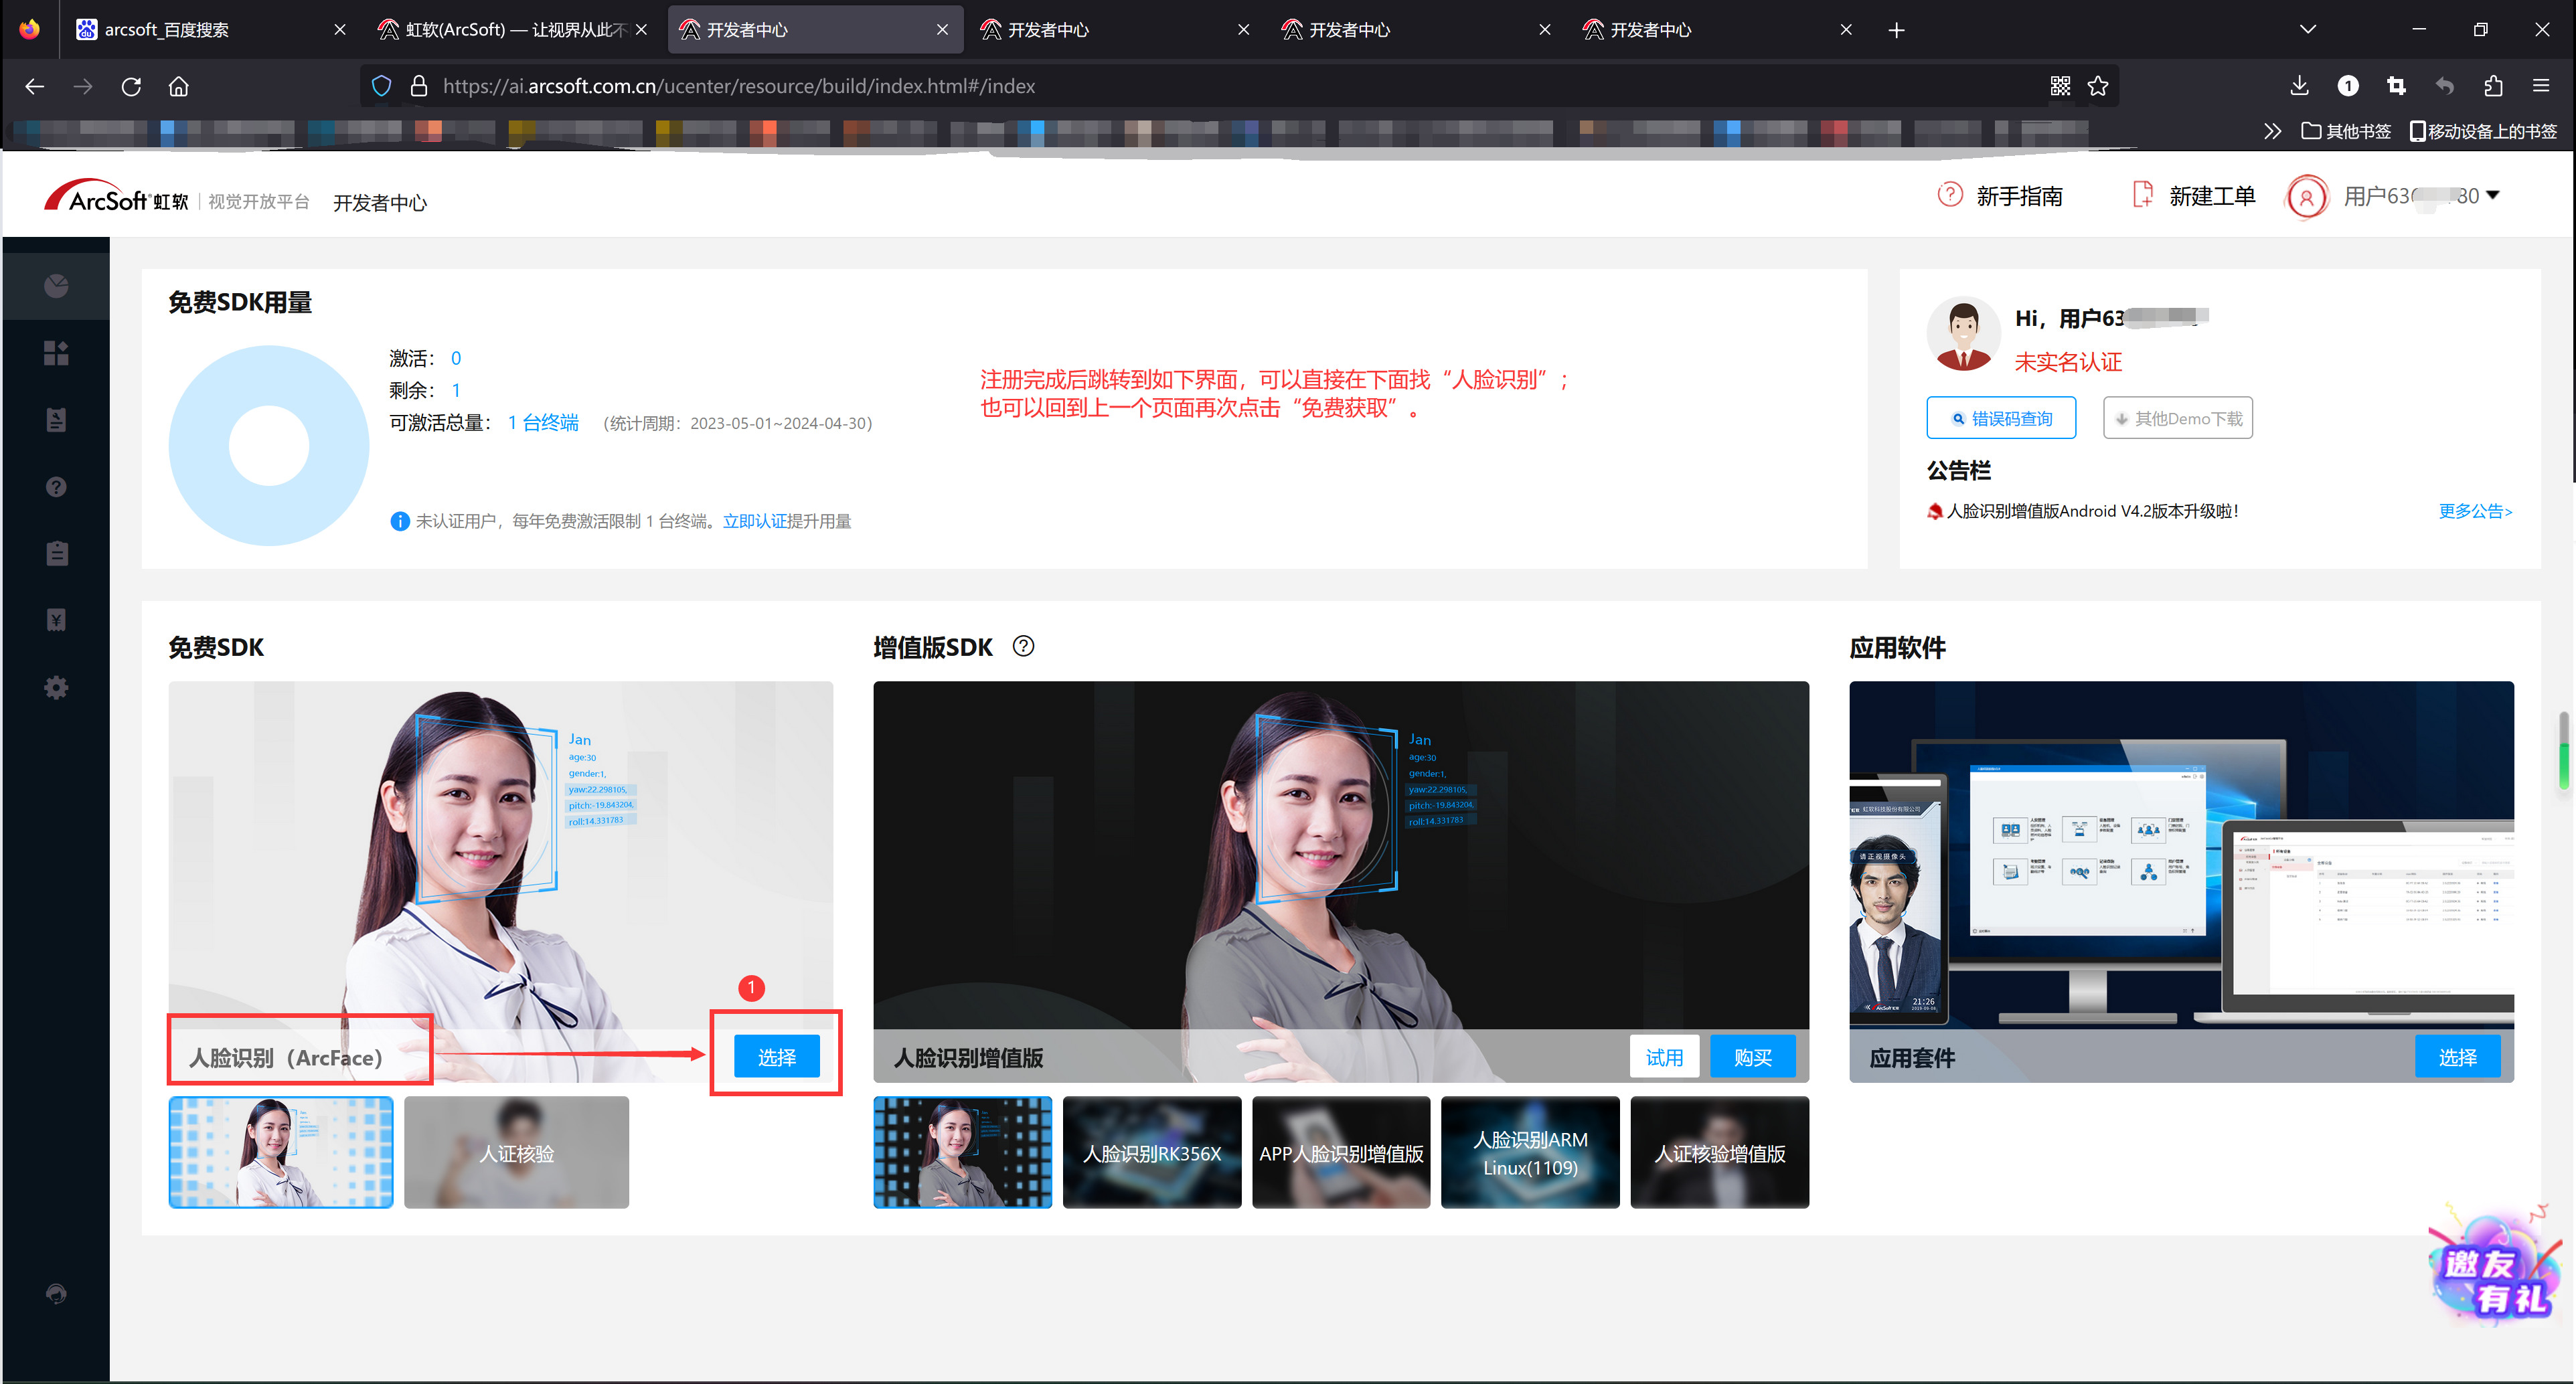Click 选择 button for 人脸识别 ArcFace
2576x1384 pixels.
point(776,1057)
